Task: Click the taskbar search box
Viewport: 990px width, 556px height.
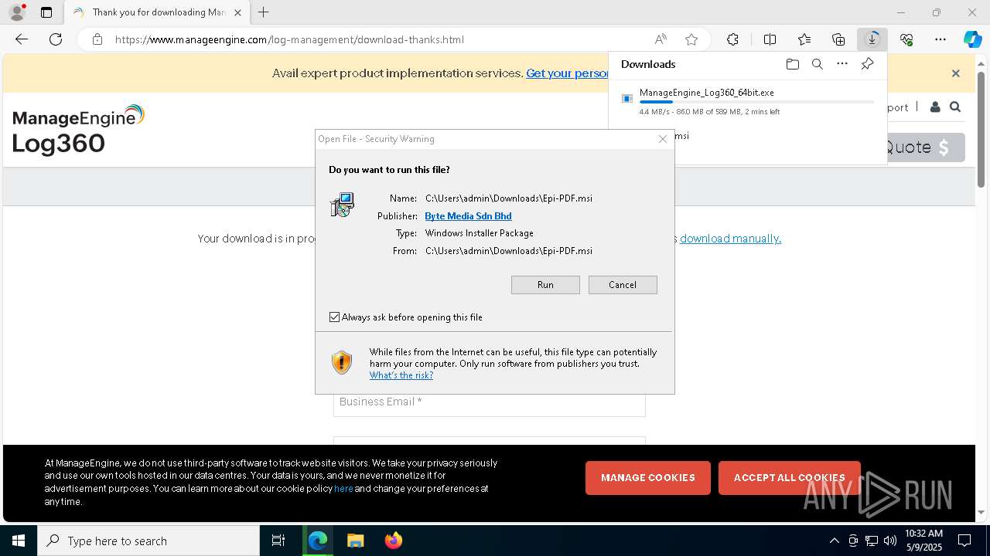Action: coord(148,541)
